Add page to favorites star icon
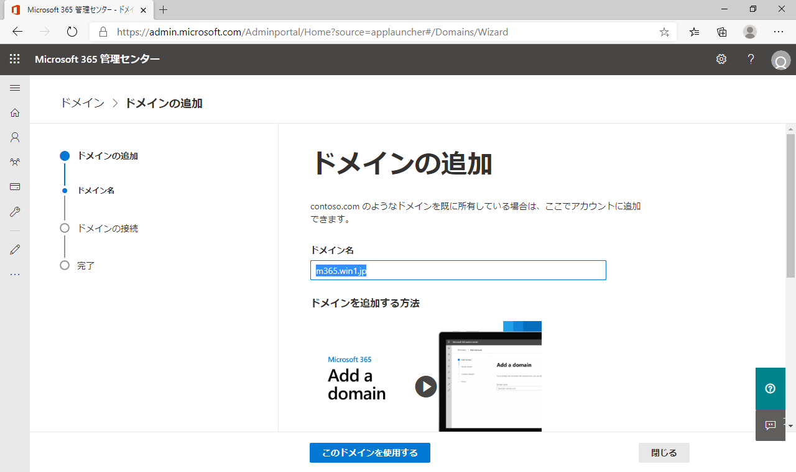 coord(664,32)
